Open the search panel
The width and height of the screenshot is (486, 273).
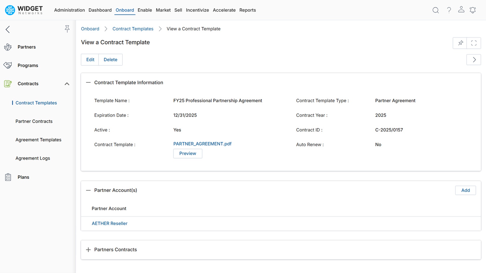coord(436,10)
